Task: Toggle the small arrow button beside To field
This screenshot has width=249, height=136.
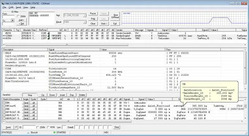Action: click(12, 20)
